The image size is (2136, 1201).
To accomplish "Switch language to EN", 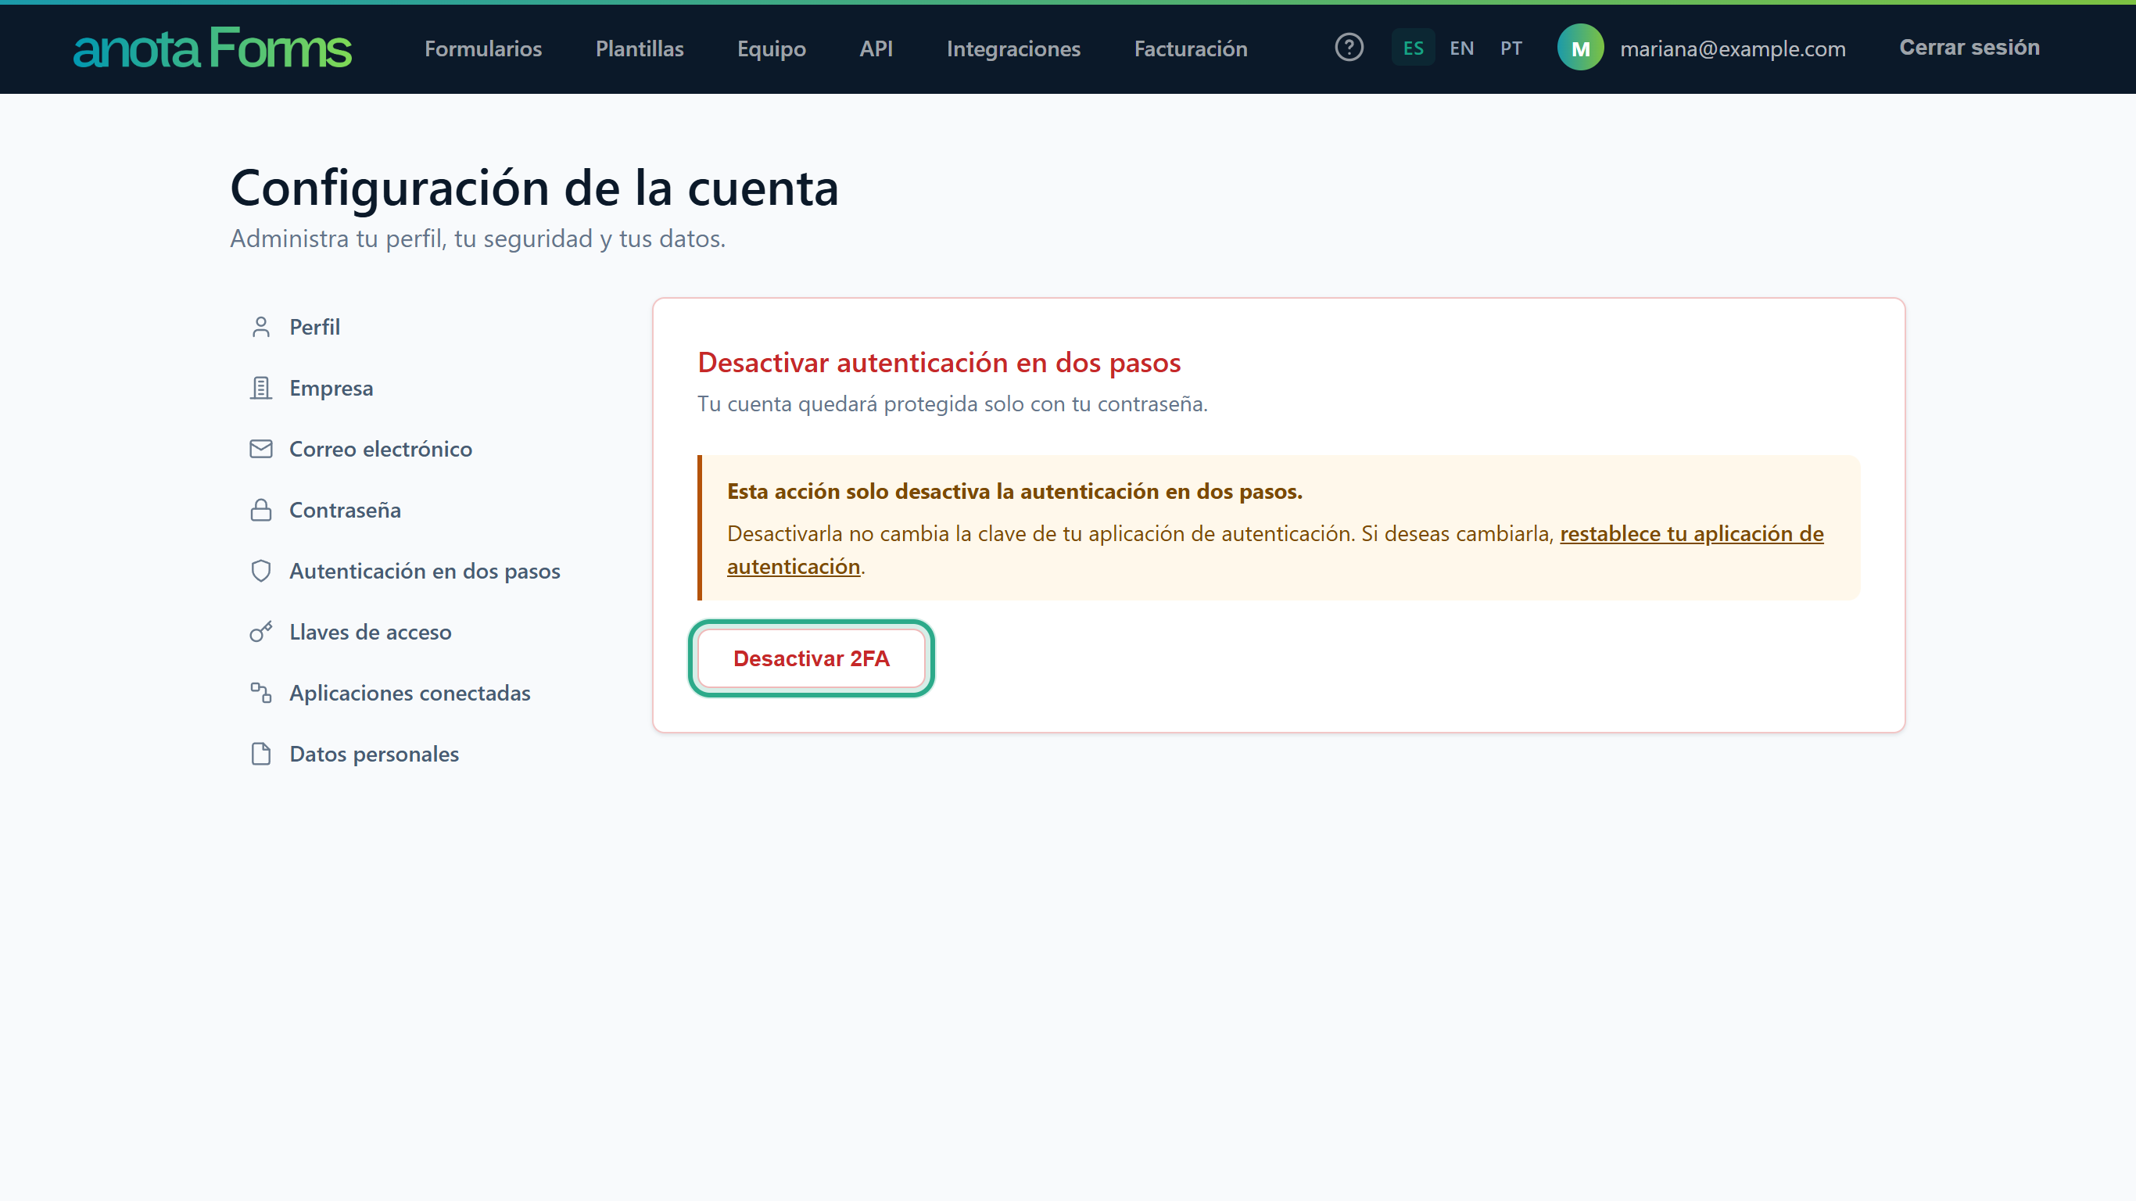I will tap(1461, 48).
